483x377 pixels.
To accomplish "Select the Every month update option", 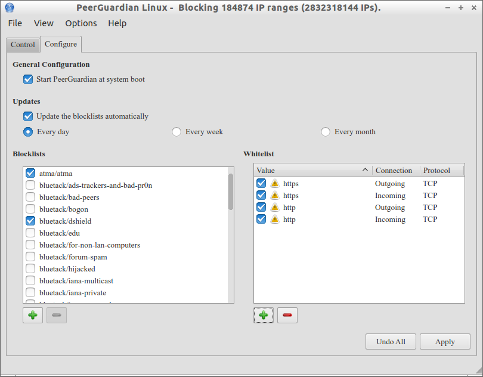I will point(326,132).
